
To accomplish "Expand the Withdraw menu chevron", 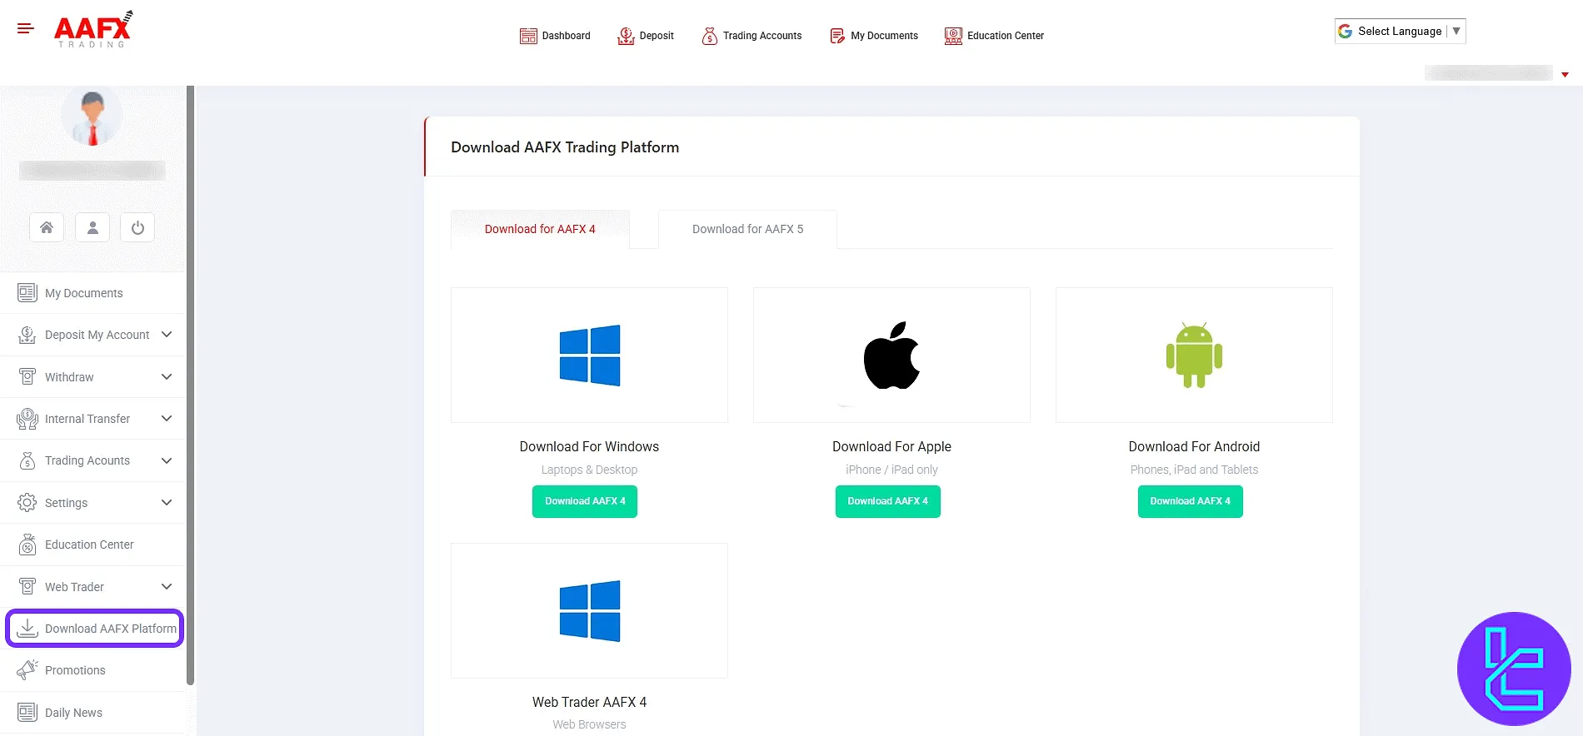I will pos(167,377).
